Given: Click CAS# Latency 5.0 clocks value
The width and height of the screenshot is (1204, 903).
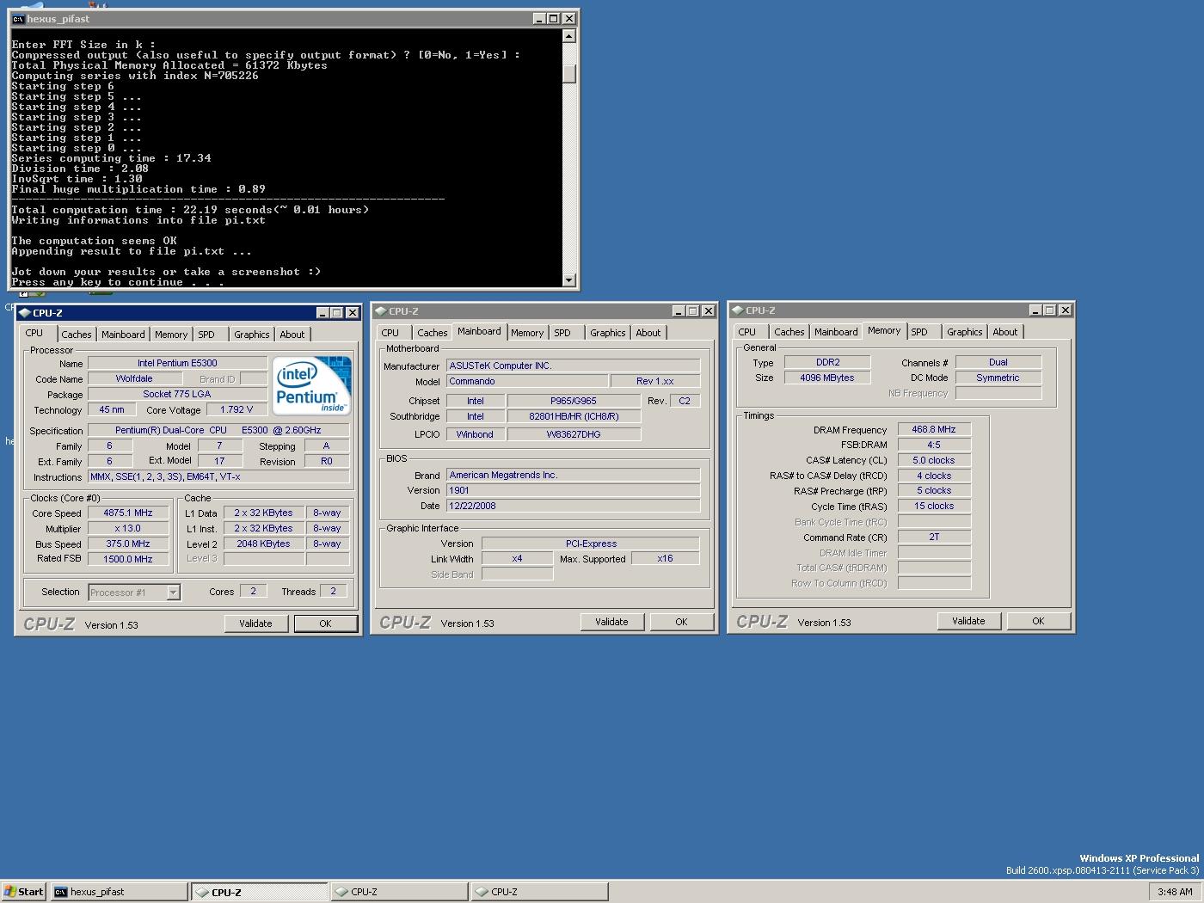Looking at the screenshot, I should 934,460.
